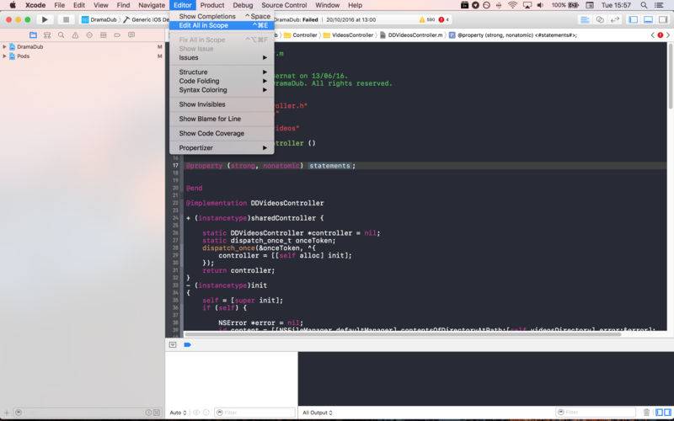
Task: Open the All Output dropdown
Action: coord(318,413)
